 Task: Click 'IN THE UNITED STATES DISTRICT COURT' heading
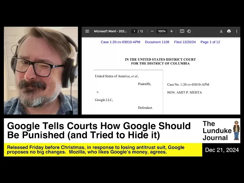tap(160, 59)
